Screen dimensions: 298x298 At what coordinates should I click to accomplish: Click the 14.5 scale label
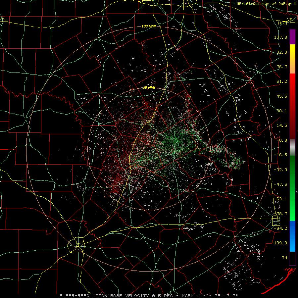coord(282,125)
